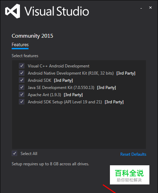Click the 'Community 2015' heading

click(x=32, y=36)
